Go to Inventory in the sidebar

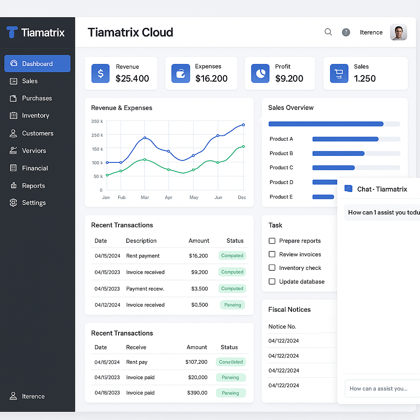(x=35, y=116)
